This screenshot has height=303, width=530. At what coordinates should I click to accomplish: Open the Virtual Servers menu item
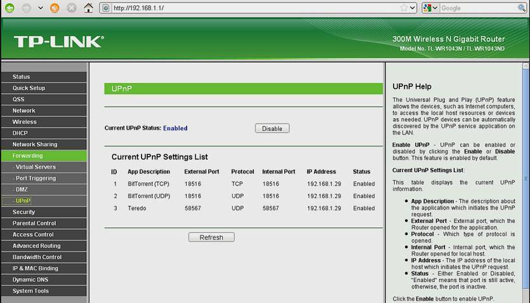pyautogui.click(x=36, y=167)
